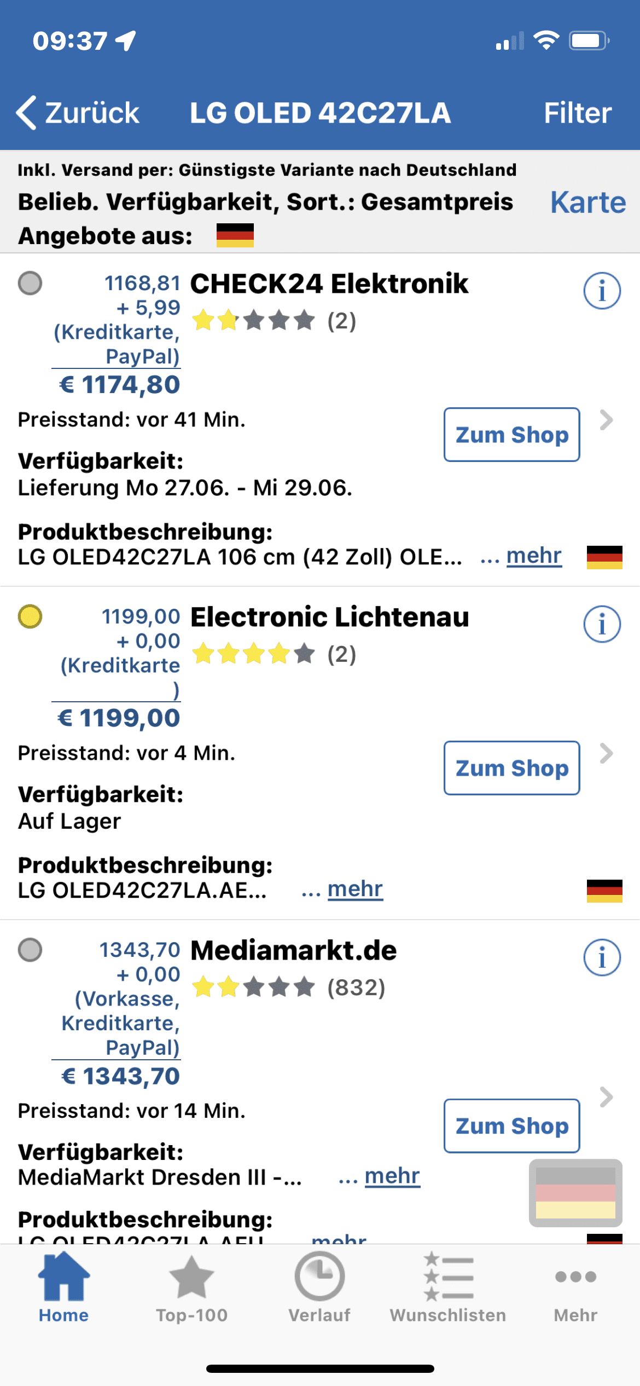Viewport: 640px width, 1386px height.
Task: Tap the German flag in the CHECK24 row
Action: pos(604,557)
